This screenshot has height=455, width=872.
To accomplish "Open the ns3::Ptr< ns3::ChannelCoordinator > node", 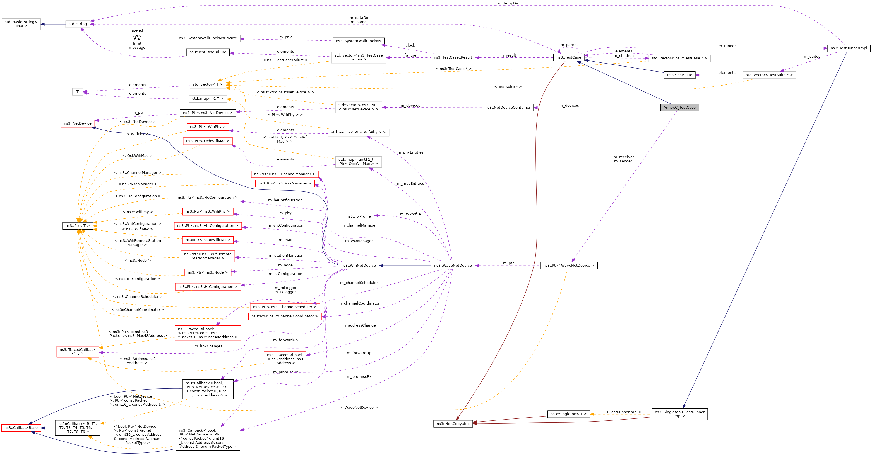I will click(x=285, y=317).
